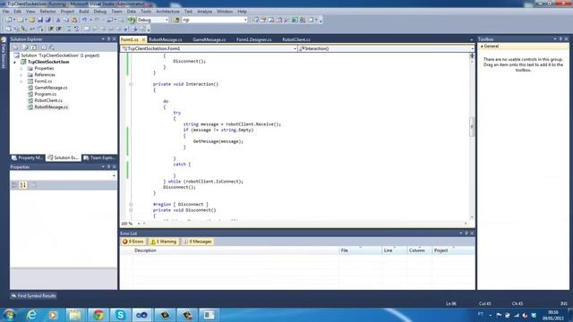Click the Save toolbar icon

point(40,20)
